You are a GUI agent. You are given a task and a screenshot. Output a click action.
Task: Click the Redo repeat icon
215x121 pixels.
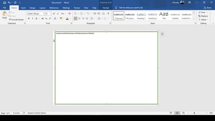pos(15,3)
